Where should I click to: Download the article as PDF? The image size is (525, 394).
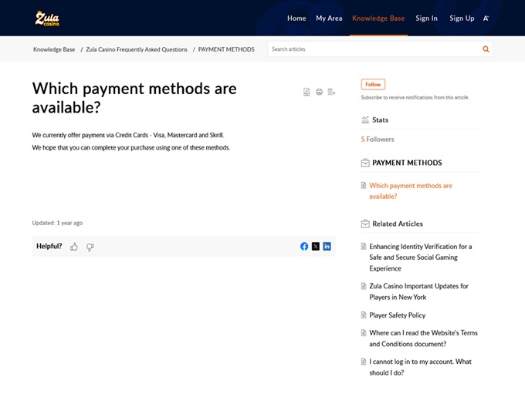coord(307,92)
